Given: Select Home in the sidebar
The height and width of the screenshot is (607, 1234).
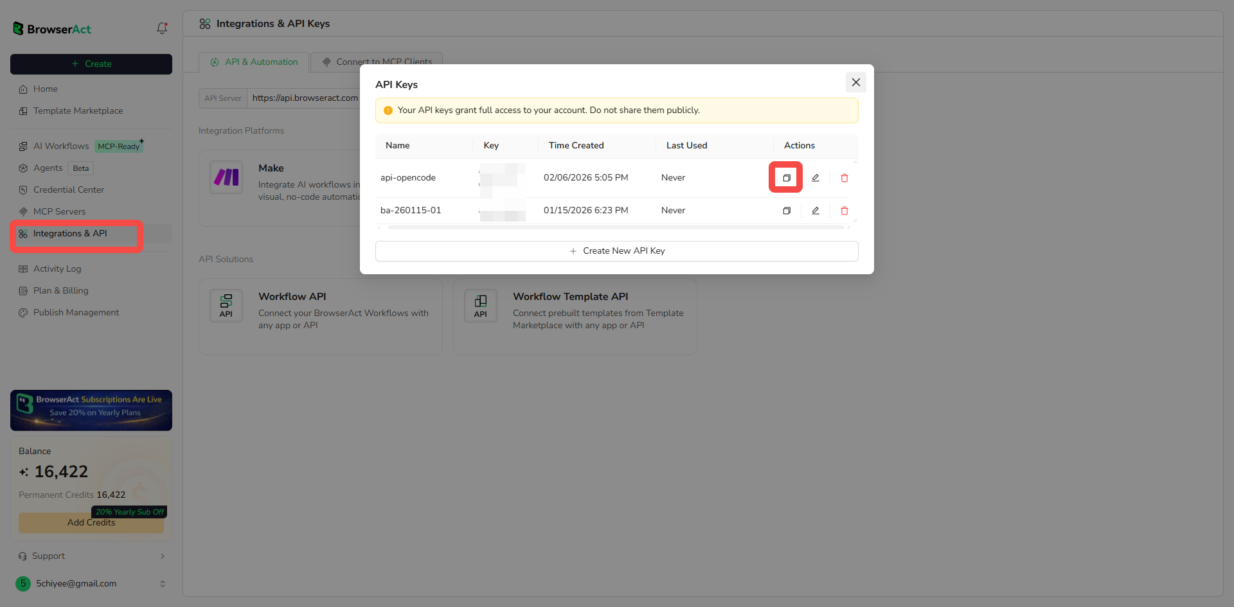Looking at the screenshot, I should [x=44, y=89].
